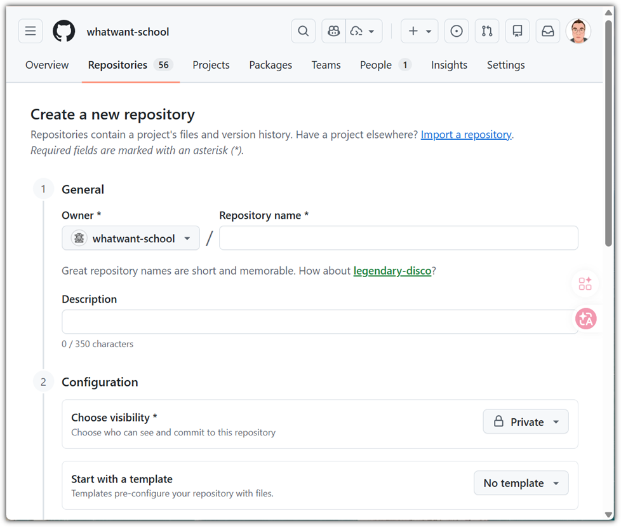Screen dimensions: 621x527
Task: Focus the Description input field
Action: point(319,322)
